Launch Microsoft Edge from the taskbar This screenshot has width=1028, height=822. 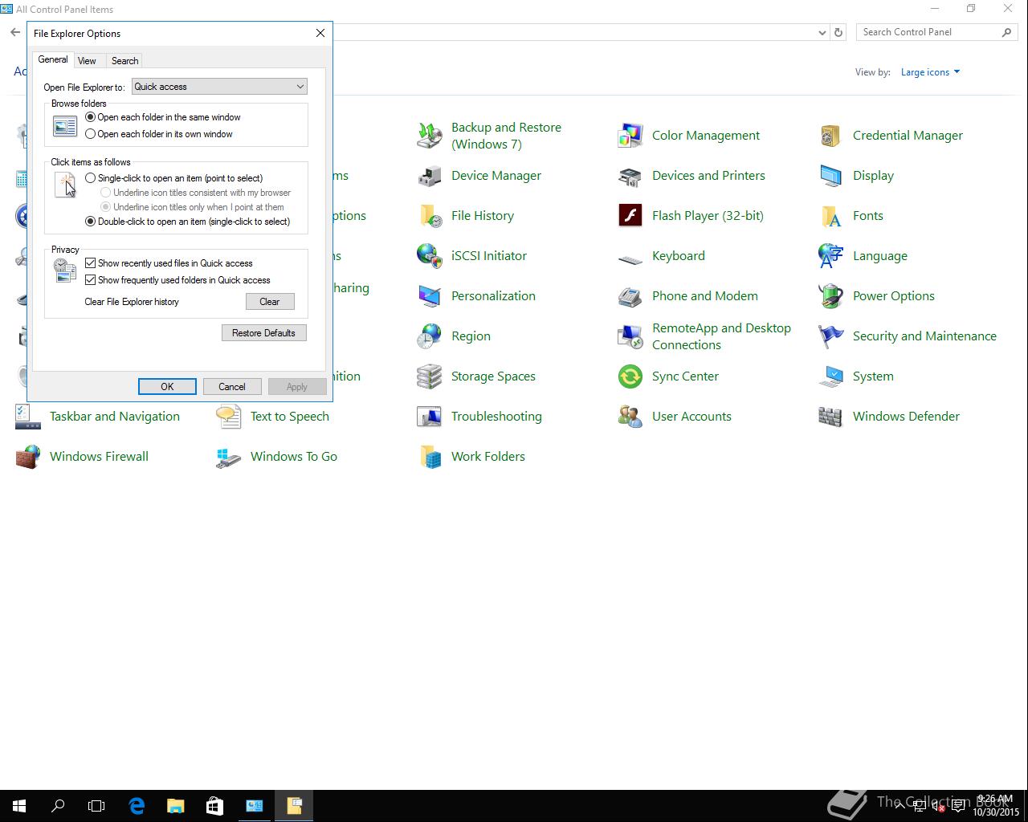pos(137,806)
